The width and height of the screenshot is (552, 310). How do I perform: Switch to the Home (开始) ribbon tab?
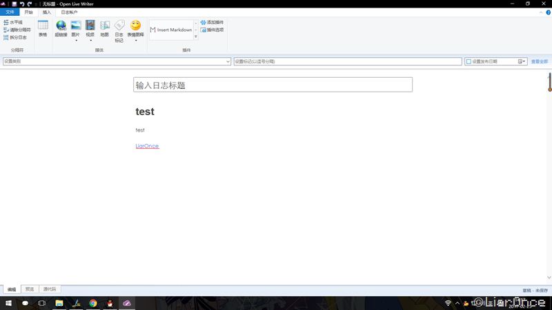point(28,12)
